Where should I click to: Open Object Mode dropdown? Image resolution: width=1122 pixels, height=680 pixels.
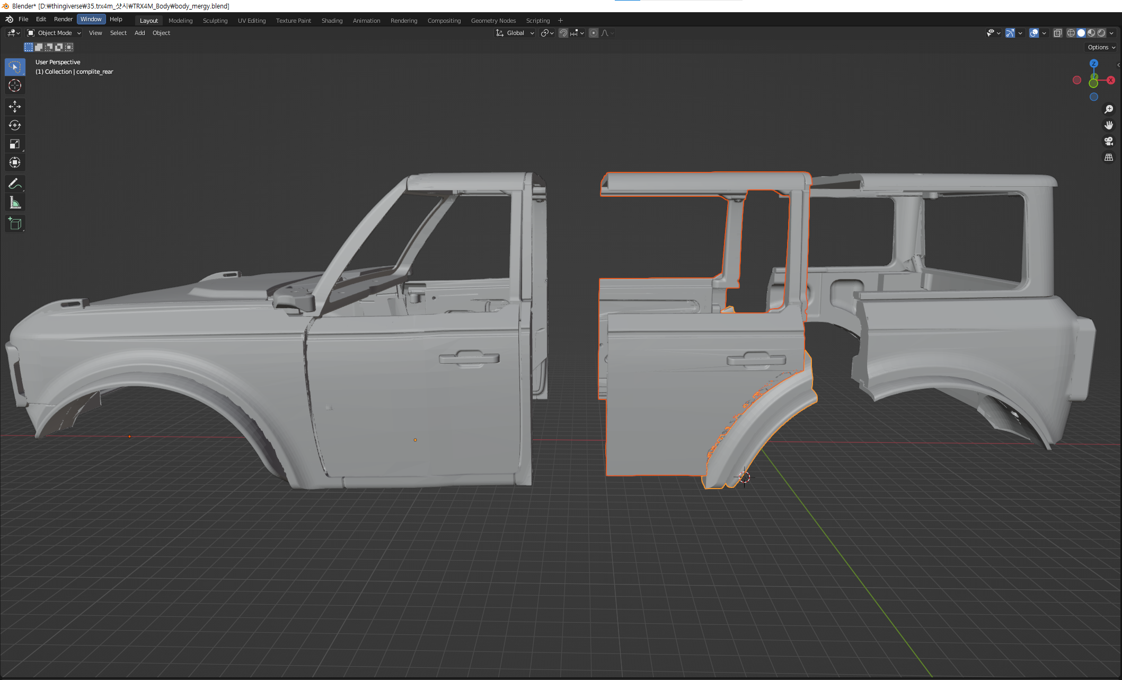pos(54,33)
